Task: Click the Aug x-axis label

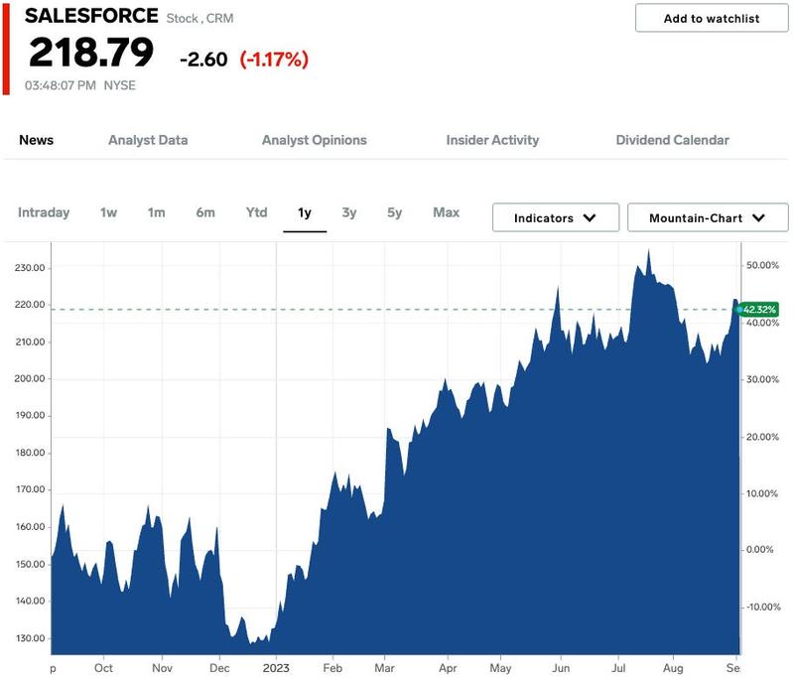Action: click(x=673, y=668)
